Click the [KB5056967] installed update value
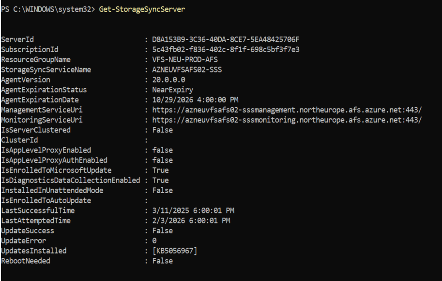The image size is (442, 281). point(174,251)
